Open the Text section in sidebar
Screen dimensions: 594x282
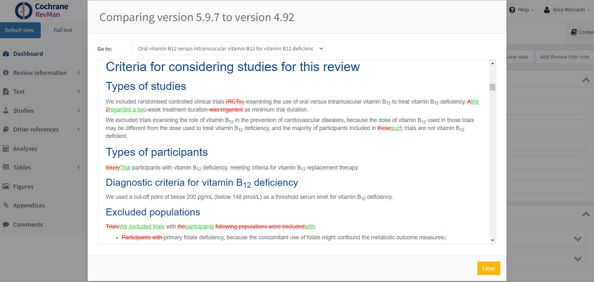19,92
